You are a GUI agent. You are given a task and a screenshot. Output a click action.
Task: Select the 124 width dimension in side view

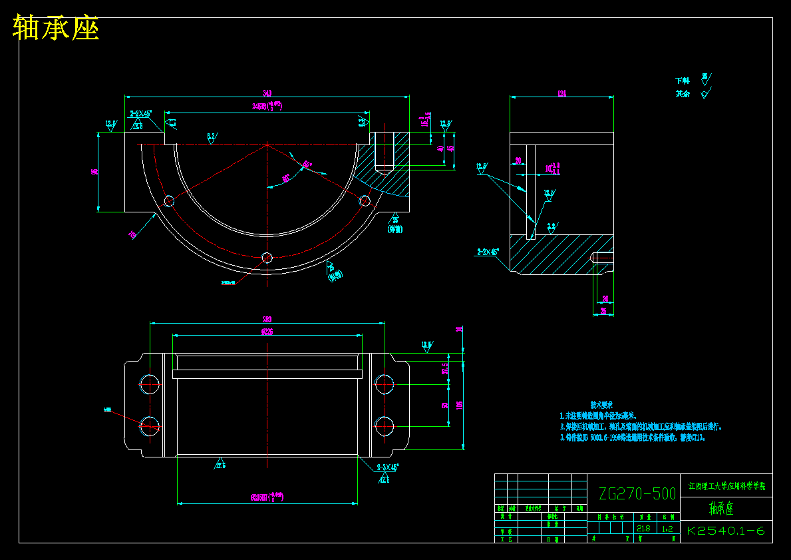[x=561, y=93]
